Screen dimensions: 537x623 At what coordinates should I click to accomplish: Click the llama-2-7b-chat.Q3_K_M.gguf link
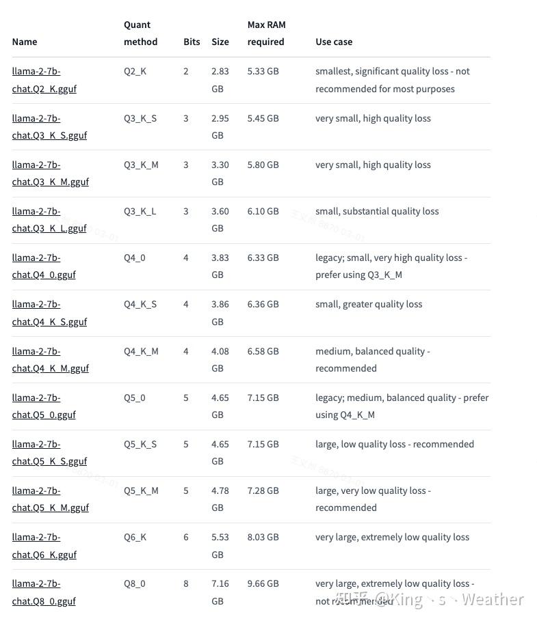(x=50, y=173)
